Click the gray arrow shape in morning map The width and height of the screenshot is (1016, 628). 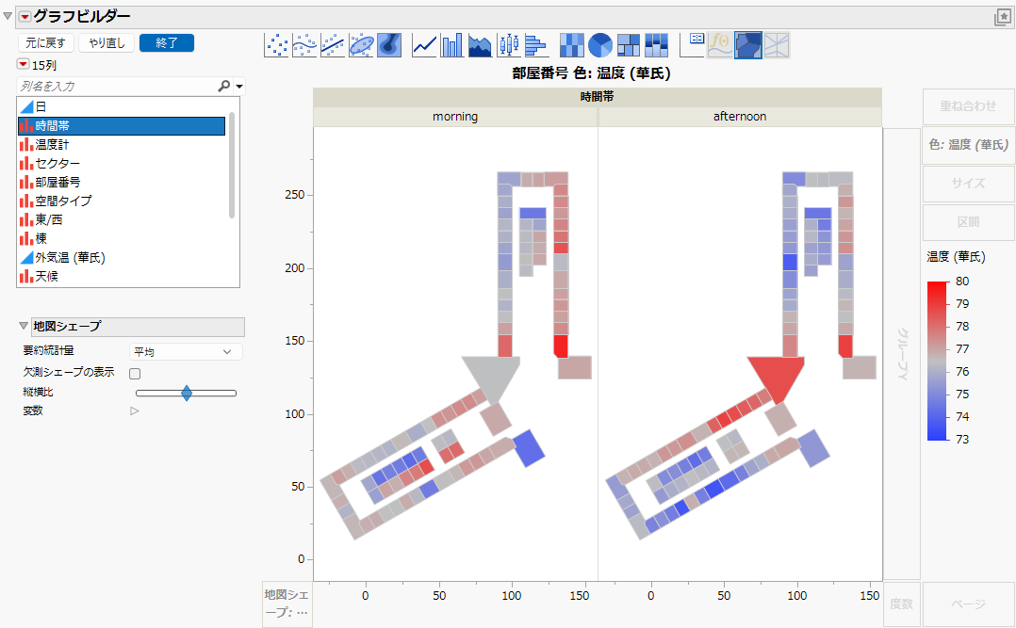click(x=492, y=378)
